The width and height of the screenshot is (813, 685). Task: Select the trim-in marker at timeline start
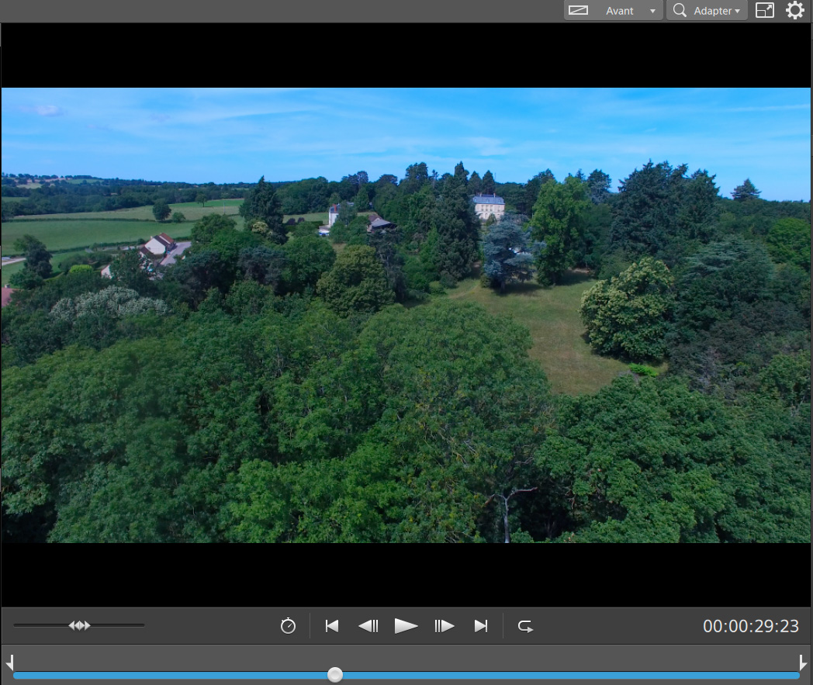[x=9, y=663]
